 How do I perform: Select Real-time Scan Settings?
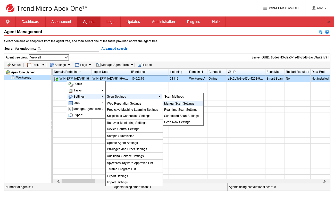click(183, 110)
